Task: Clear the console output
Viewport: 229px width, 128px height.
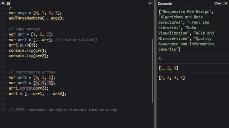Action: click(218, 4)
